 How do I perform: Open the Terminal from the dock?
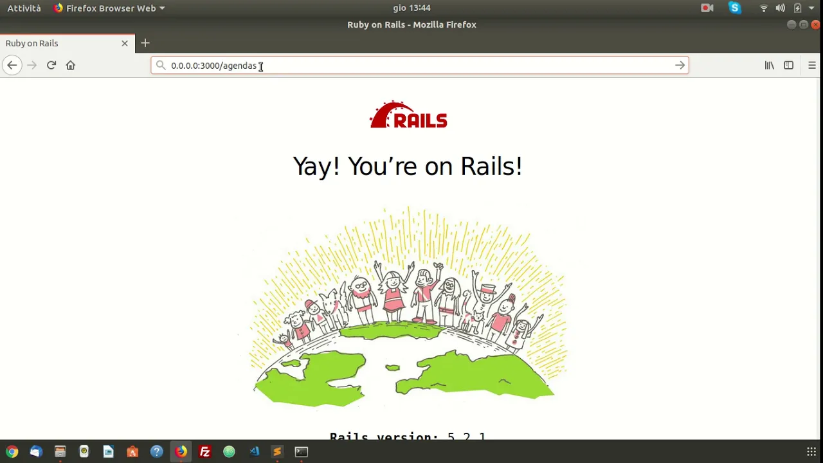pos(302,451)
